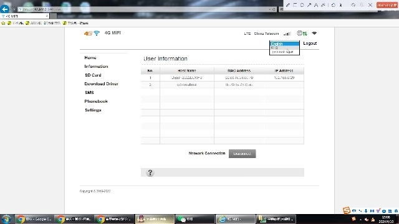Open the Settings menu item

click(x=93, y=110)
